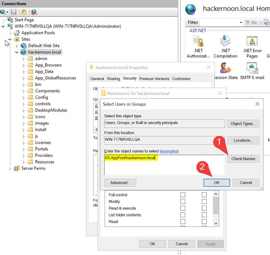The width and height of the screenshot is (270, 255).
Task: Open the examples link
Action: pyautogui.click(x=169, y=151)
